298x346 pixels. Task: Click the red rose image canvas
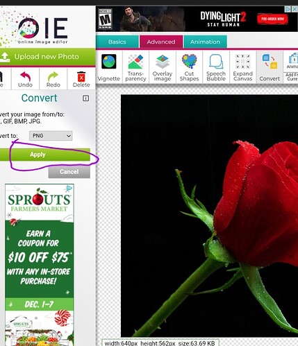(209, 216)
